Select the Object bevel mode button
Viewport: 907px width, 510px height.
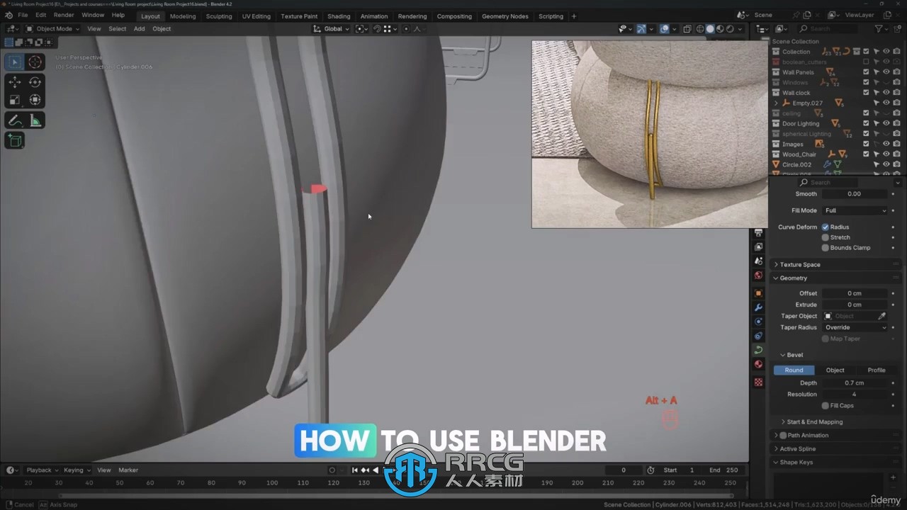pyautogui.click(x=835, y=370)
